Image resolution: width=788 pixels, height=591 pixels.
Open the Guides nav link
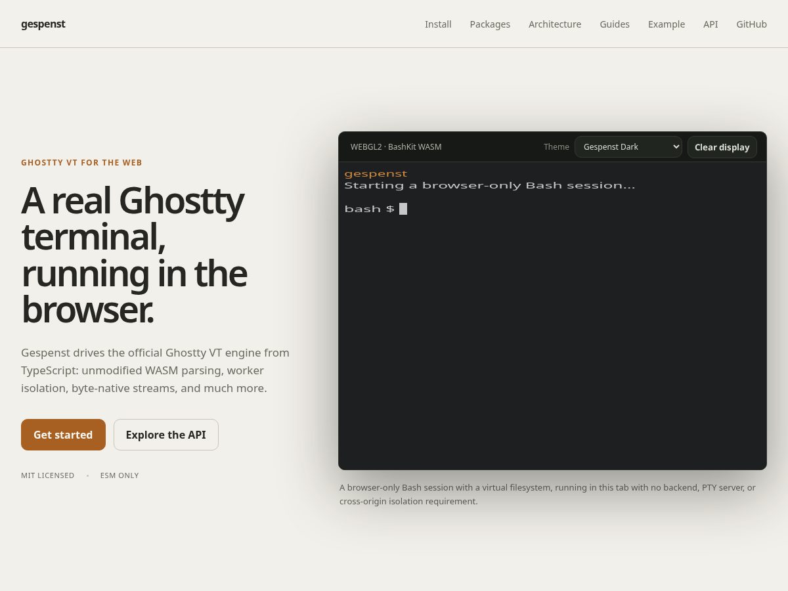pyautogui.click(x=615, y=24)
